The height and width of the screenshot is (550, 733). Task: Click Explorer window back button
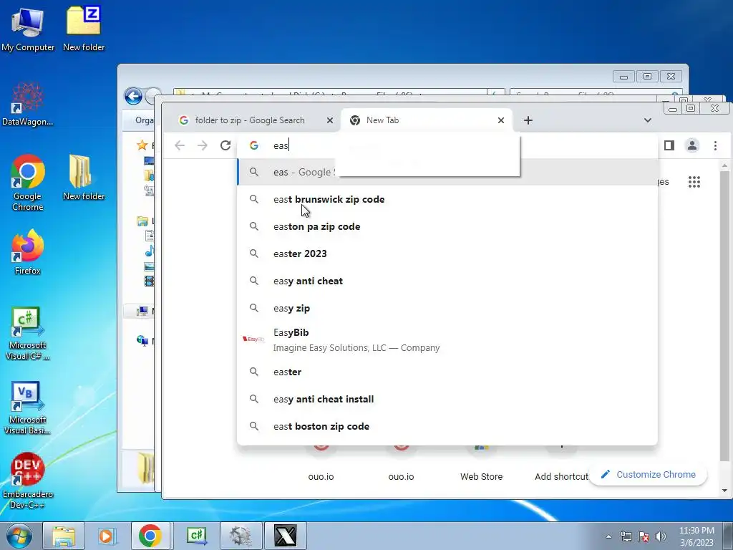point(133,97)
